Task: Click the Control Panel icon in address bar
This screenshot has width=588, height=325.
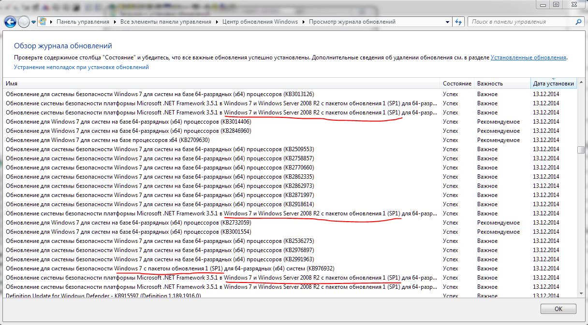Action: click(43, 22)
